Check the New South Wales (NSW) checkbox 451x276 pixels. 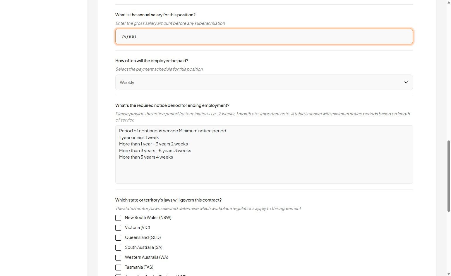pos(118,218)
